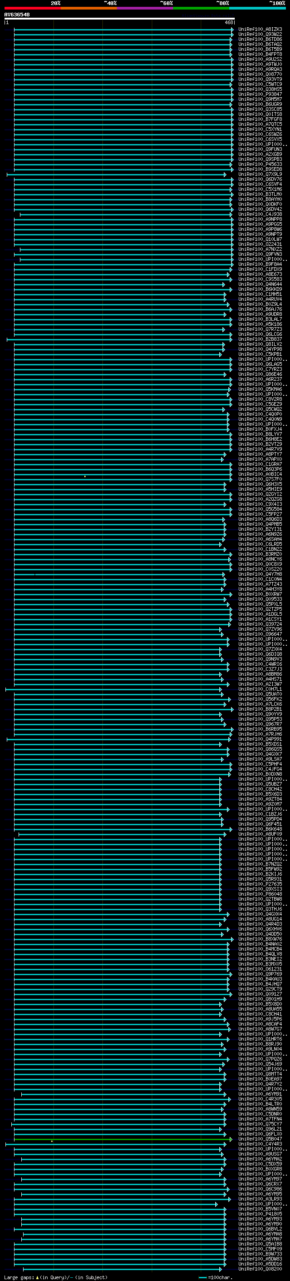Select hit UniRef100_P41805
290x1281 pixels.
pyautogui.click(x=260, y=1214)
